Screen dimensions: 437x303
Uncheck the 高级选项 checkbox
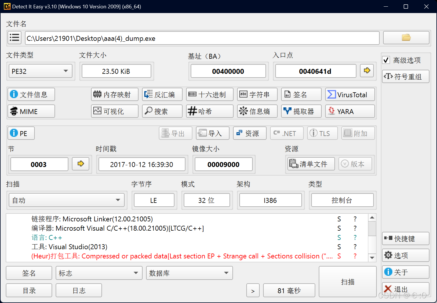coord(386,60)
